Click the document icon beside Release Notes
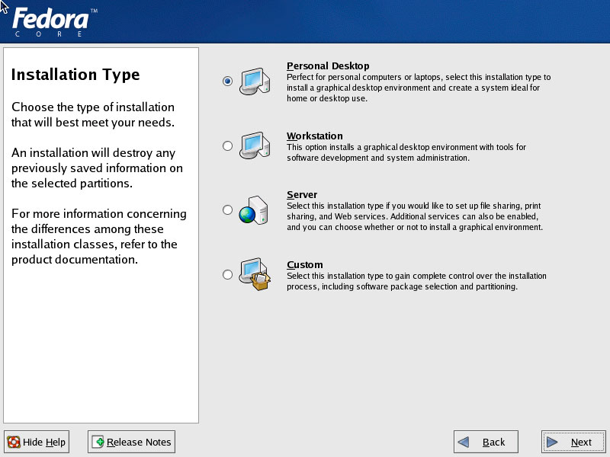Screen dimensions: 610x457 tap(98, 442)
